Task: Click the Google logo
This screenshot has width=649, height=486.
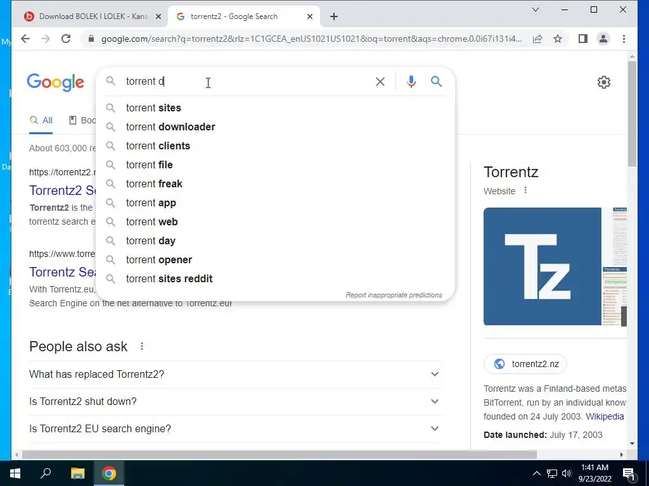Action: coord(56,83)
